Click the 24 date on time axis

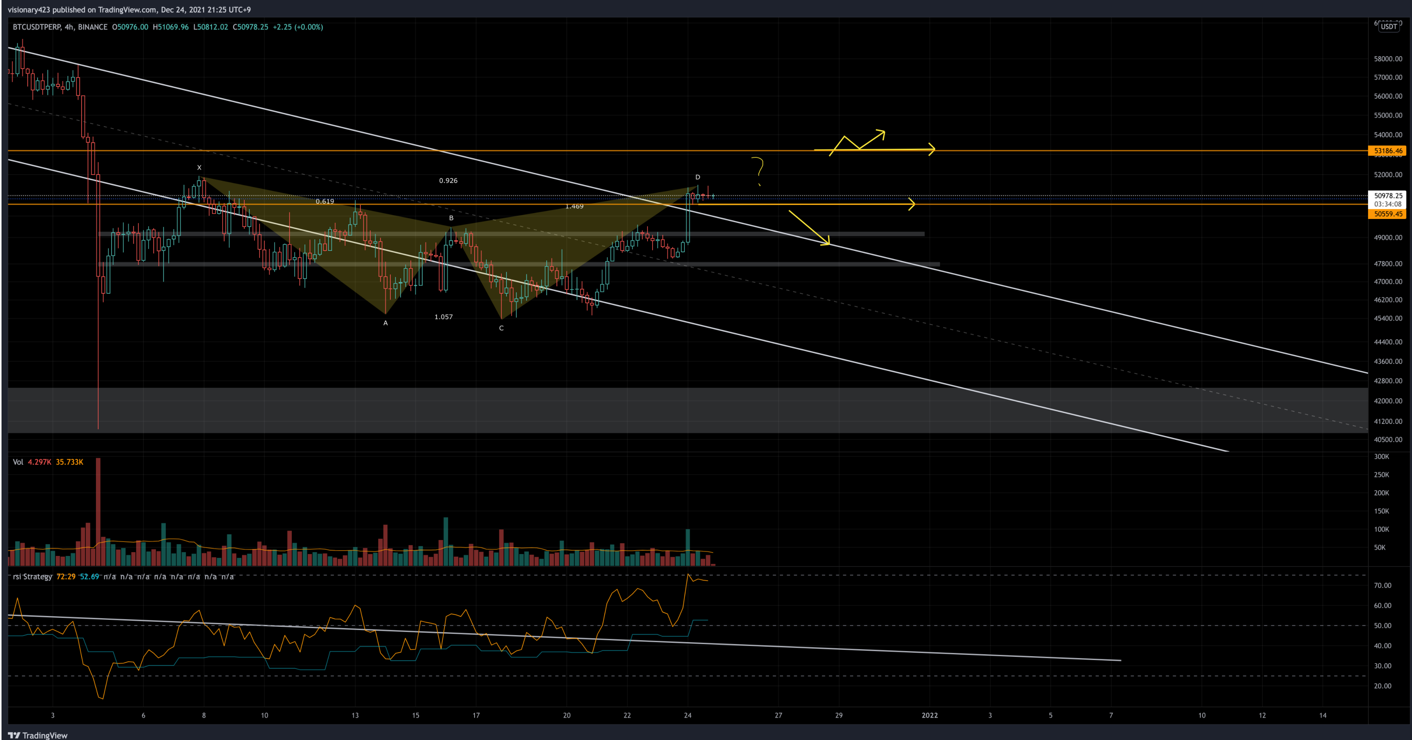687,715
